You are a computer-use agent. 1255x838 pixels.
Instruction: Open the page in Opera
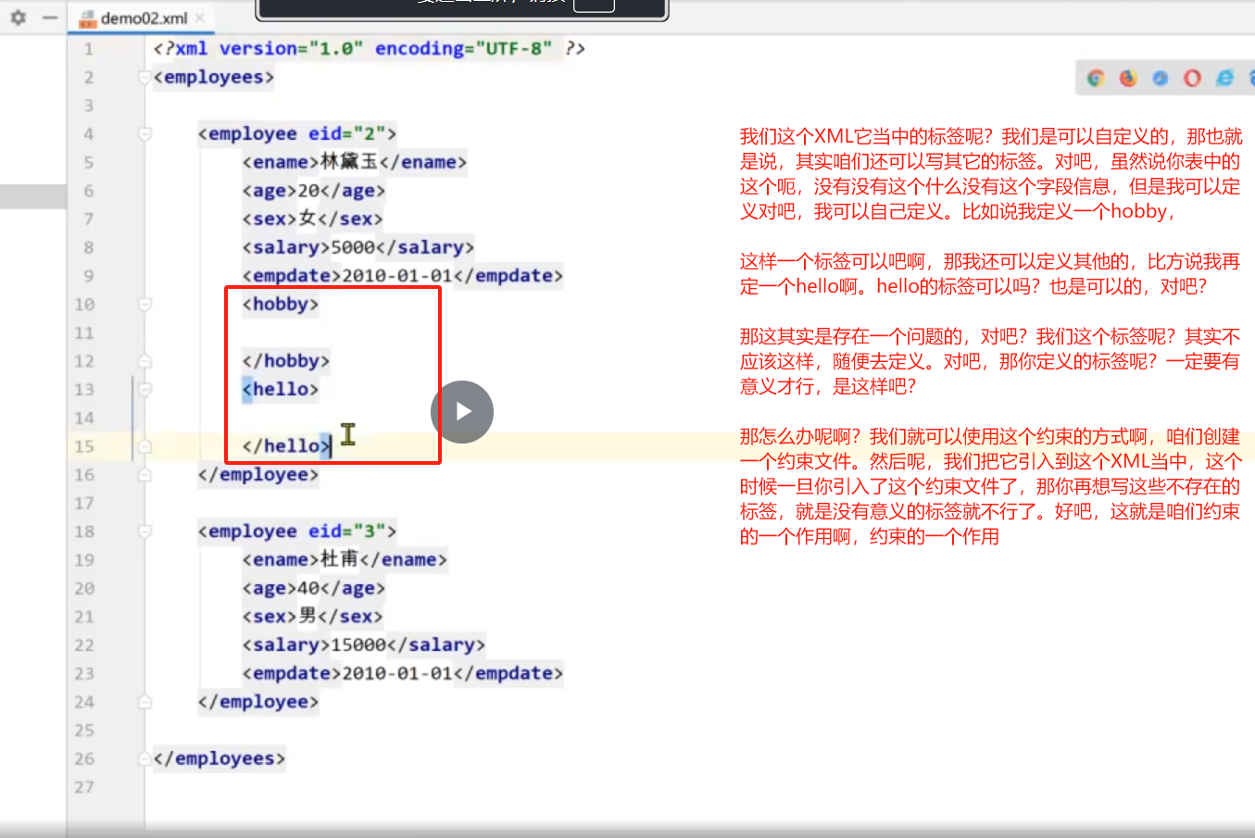[x=1192, y=78]
